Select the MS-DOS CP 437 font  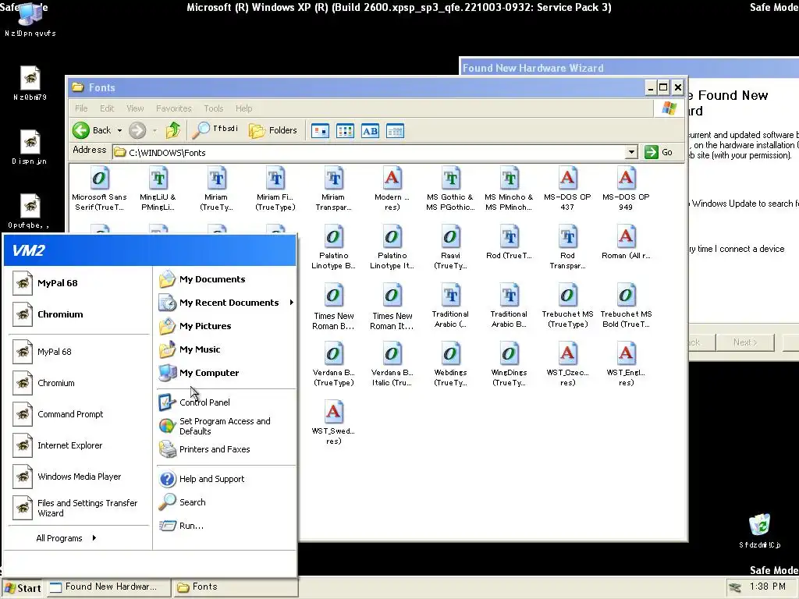(x=567, y=179)
